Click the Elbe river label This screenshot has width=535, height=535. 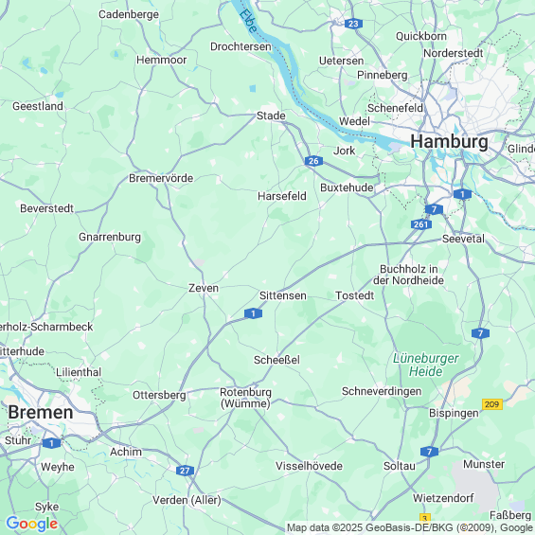pyautogui.click(x=248, y=21)
